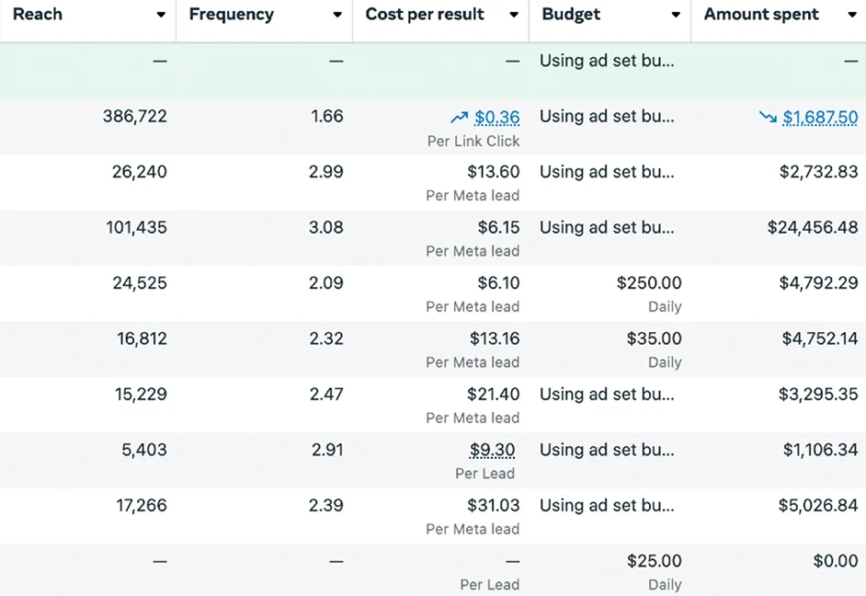
Task: Open the $0.36 cost per result link
Action: point(496,118)
